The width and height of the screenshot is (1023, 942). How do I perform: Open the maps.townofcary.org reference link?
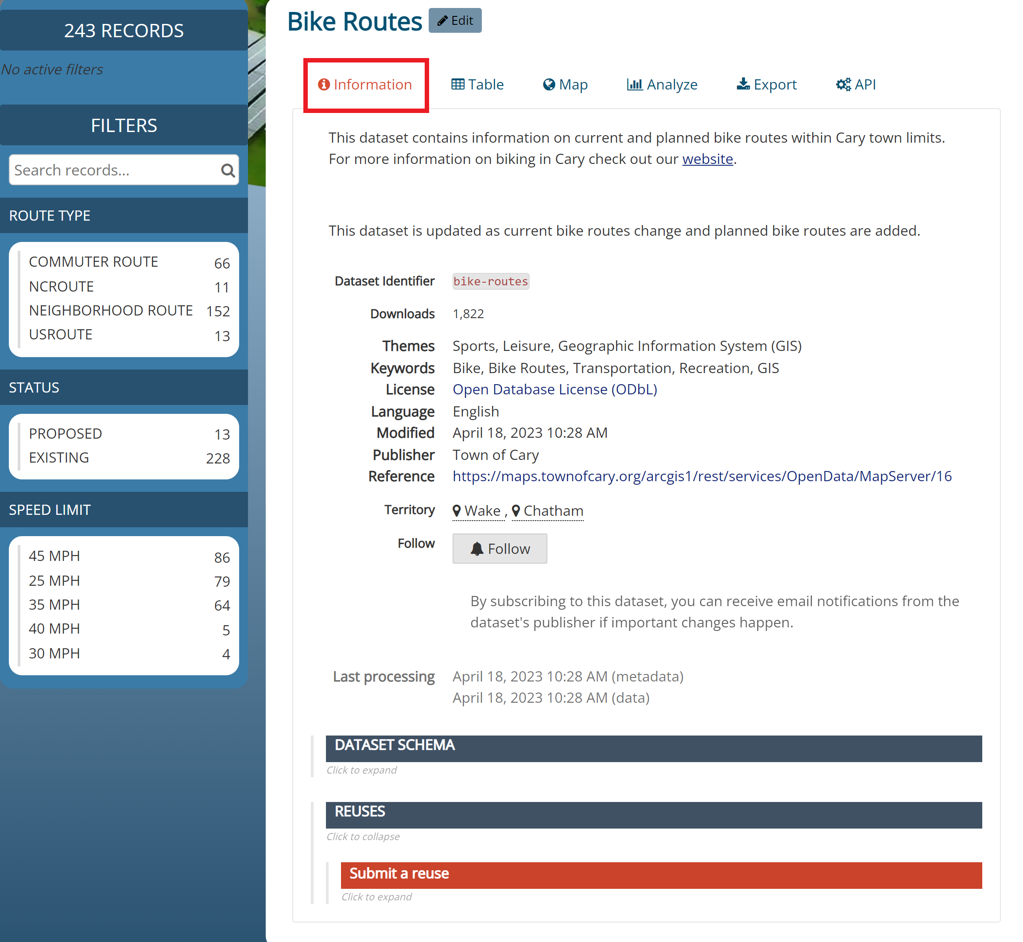701,476
